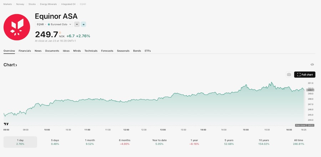Viewport: 321px width, 157px height.
Task: Open EQNR Euronext Oslo exchange dropdown
Action: click(54, 25)
